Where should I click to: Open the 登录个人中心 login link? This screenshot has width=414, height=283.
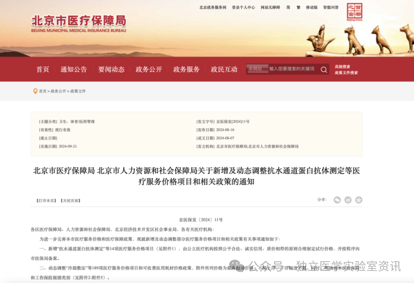click(243, 7)
